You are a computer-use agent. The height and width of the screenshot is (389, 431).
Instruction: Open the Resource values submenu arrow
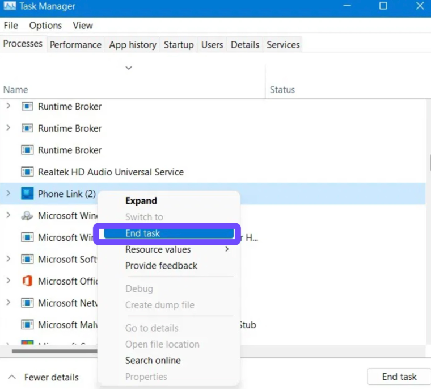[x=227, y=249]
